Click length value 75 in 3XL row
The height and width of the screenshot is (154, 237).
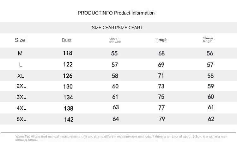tap(161, 97)
